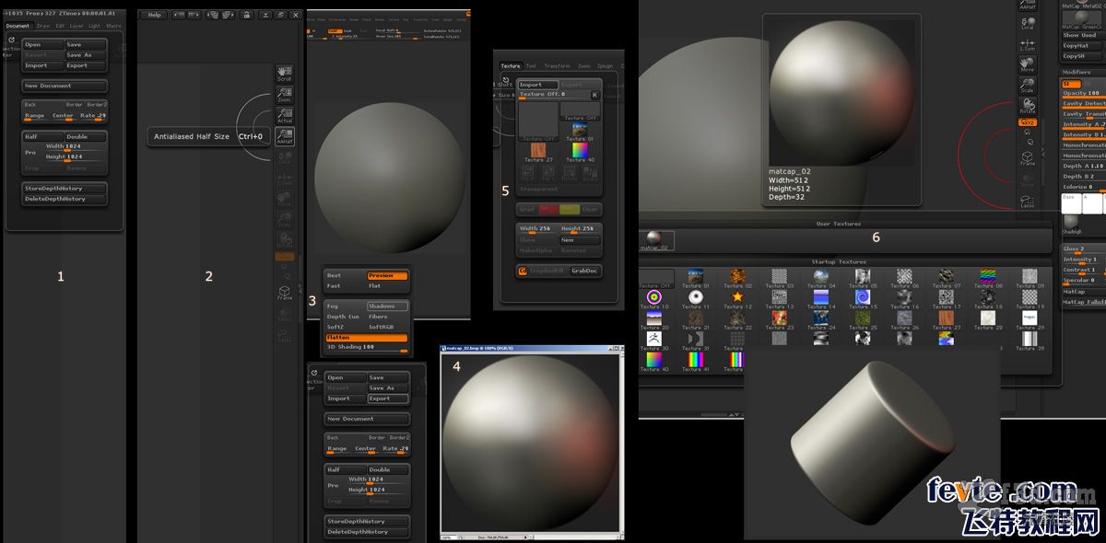
Task: Click StoreDepthHistory in the upper-left Document palette
Action: [x=65, y=188]
